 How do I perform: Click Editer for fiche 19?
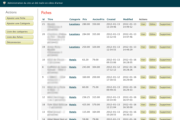pyautogui.click(x=153, y=47)
